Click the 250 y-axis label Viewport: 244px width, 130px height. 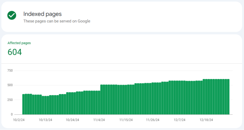click(10, 100)
